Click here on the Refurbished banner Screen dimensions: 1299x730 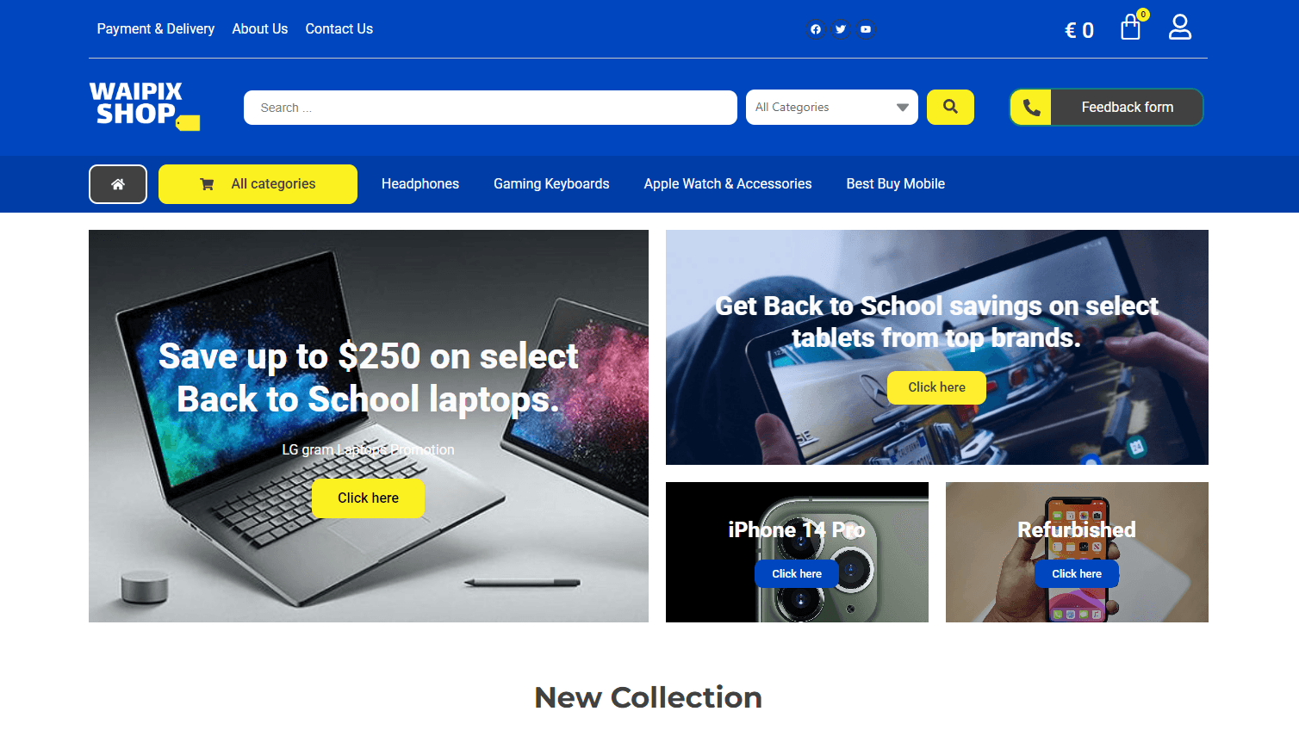1077,574
